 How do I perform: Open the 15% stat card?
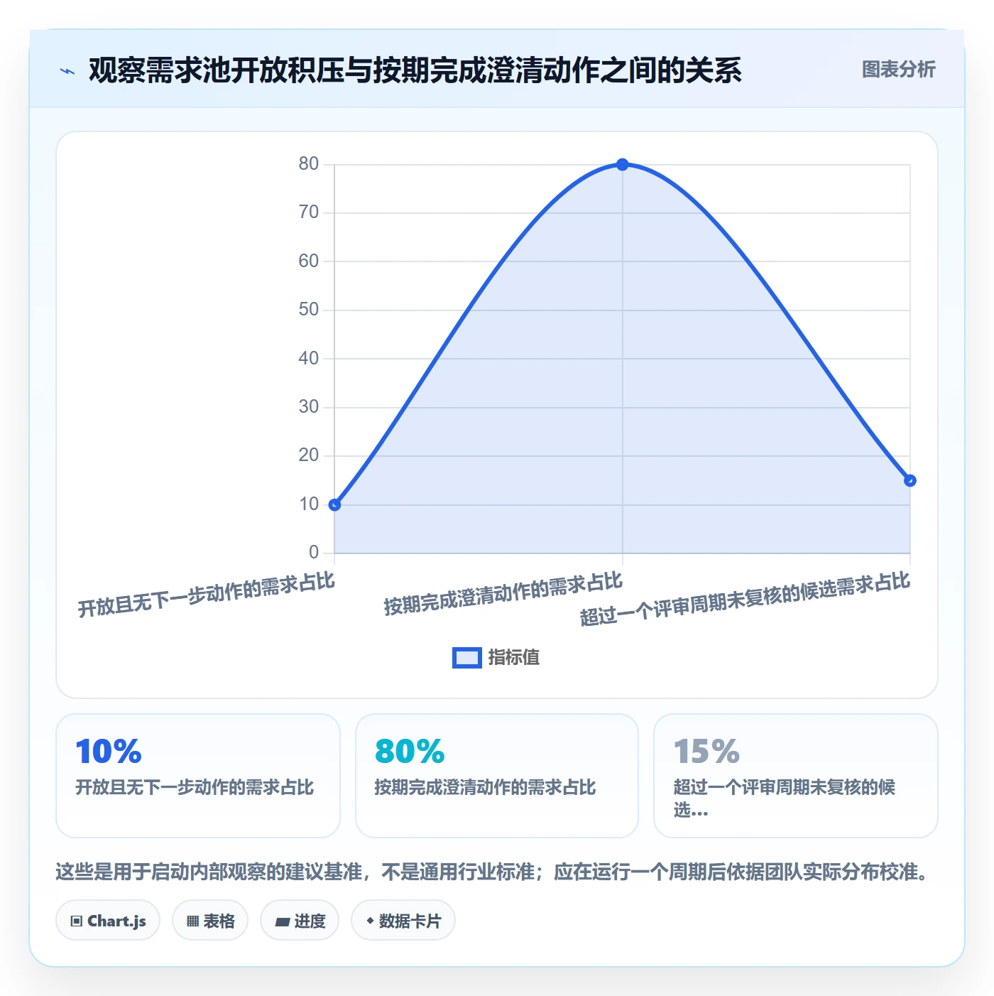point(796,776)
